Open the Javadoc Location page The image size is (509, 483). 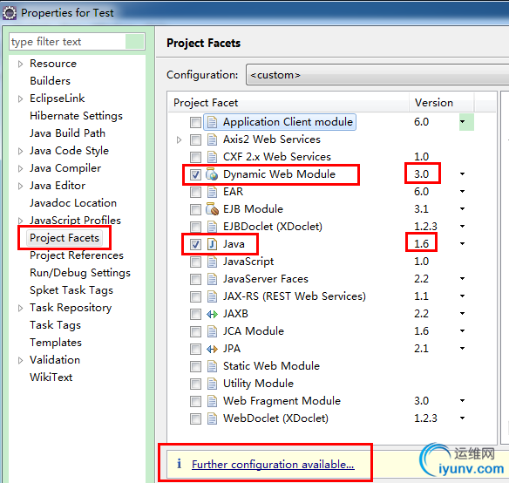(73, 203)
